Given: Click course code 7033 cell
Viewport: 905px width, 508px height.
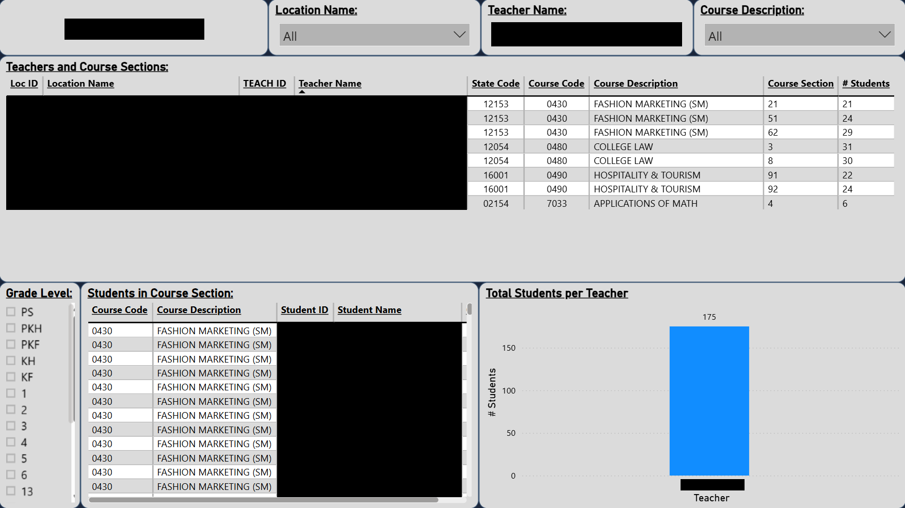Looking at the screenshot, I should [x=557, y=203].
